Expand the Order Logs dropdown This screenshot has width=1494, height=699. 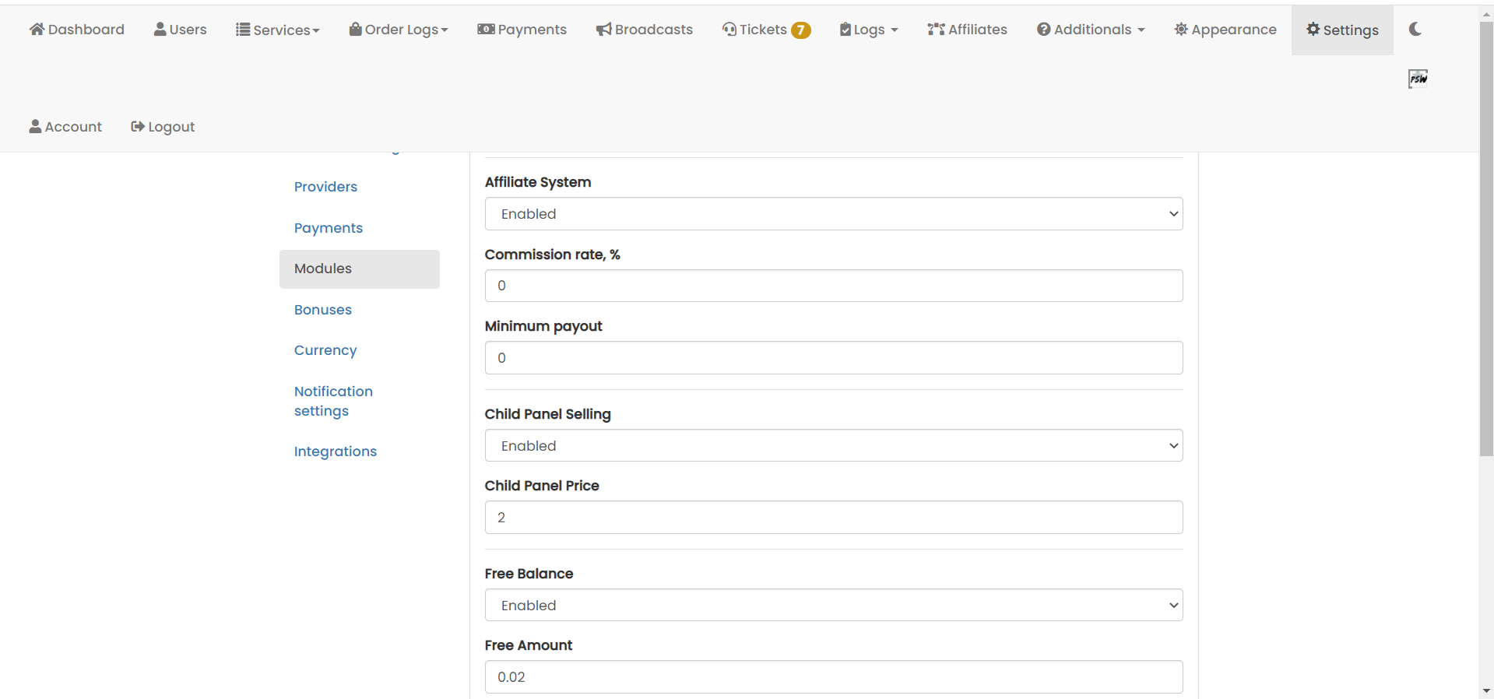398,30
